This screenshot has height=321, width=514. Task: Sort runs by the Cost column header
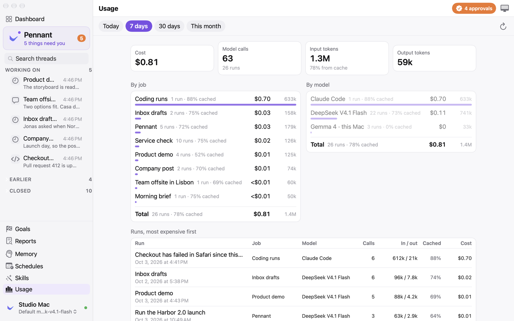point(466,243)
